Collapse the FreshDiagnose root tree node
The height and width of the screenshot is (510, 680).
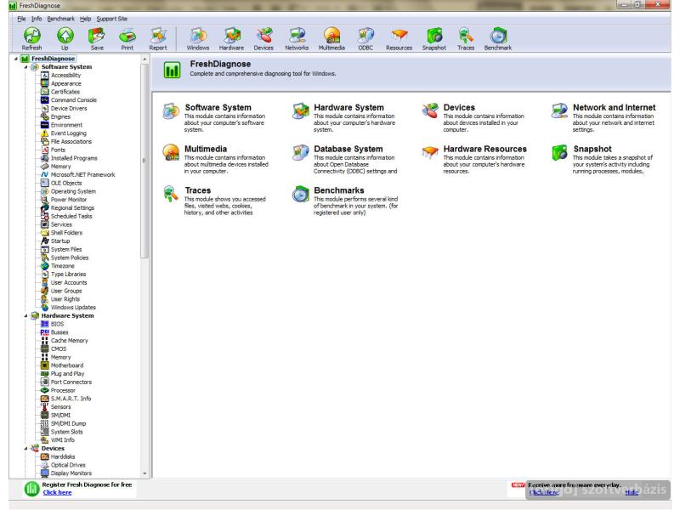point(16,59)
